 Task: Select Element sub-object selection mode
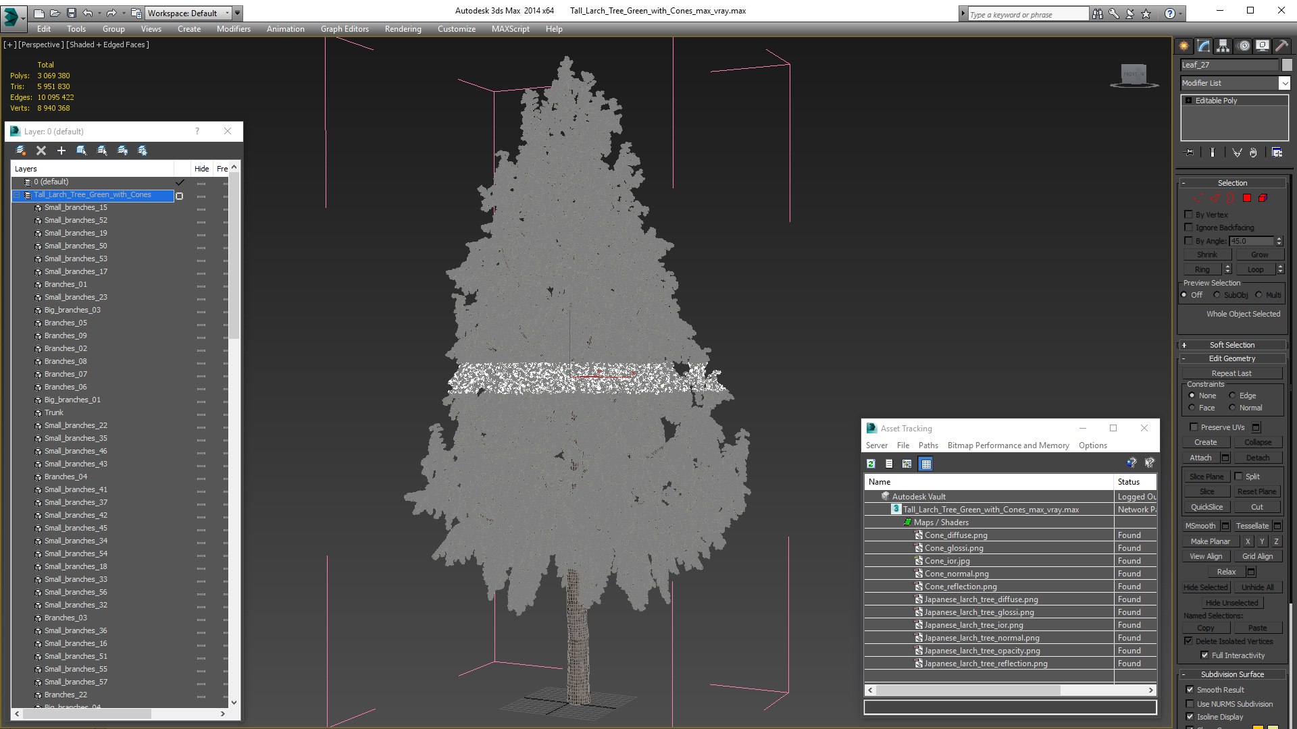[1263, 198]
